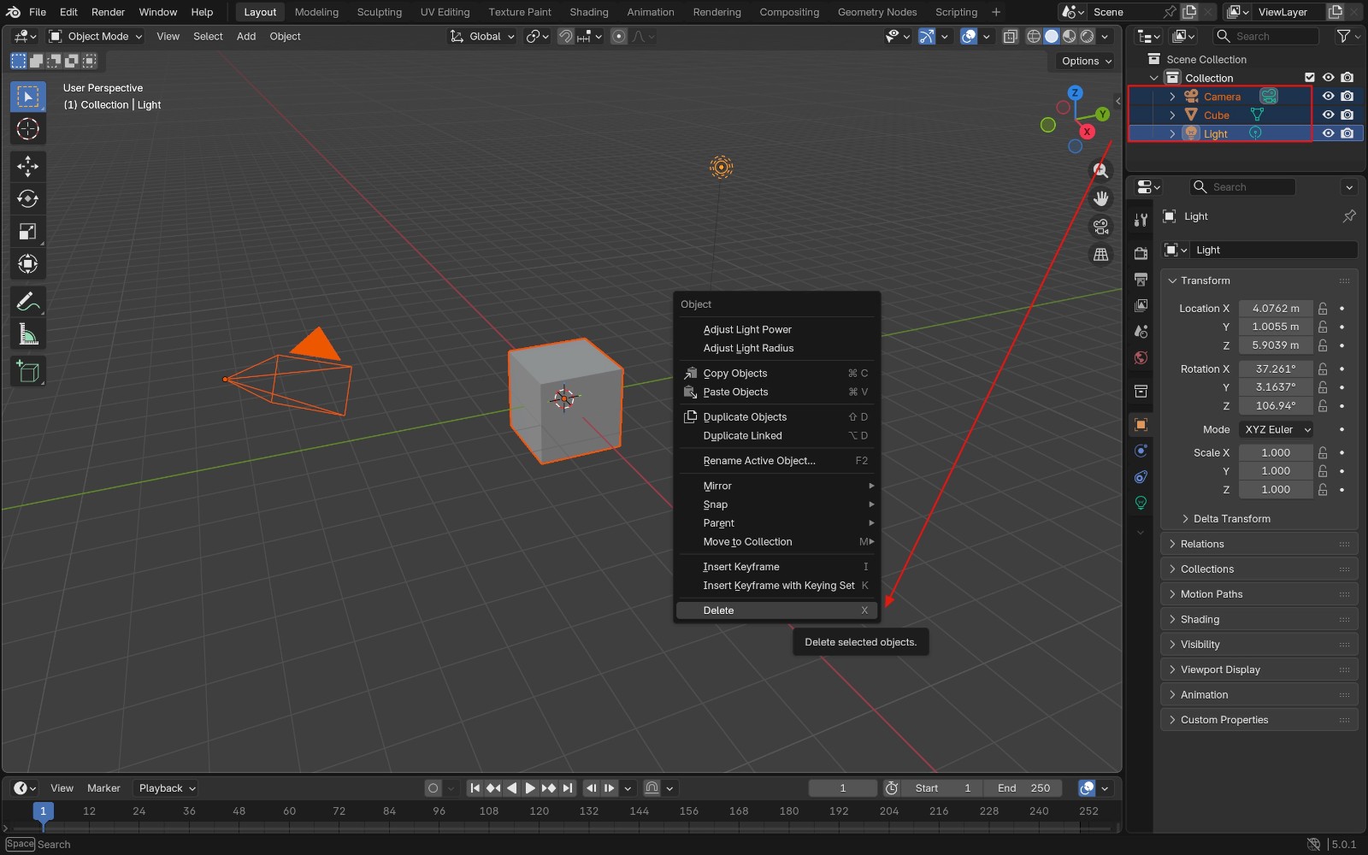This screenshot has height=855, width=1368.
Task: Toggle the camera view icon
Action: (1100, 227)
